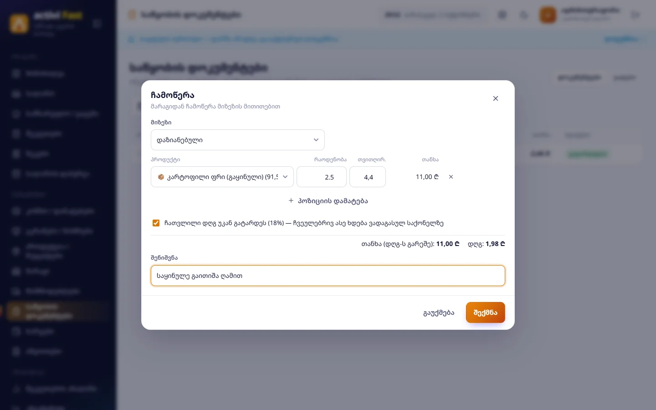Expand the კარტოფილი ფრი product dropdown
This screenshot has width=656, height=410.
coord(222,177)
